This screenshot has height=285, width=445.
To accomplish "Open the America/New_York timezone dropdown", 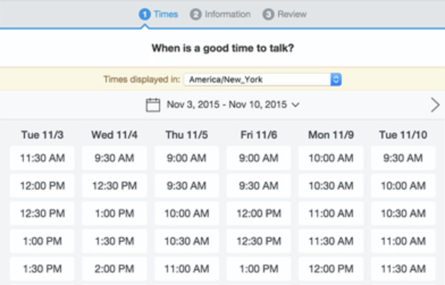I will 262,79.
